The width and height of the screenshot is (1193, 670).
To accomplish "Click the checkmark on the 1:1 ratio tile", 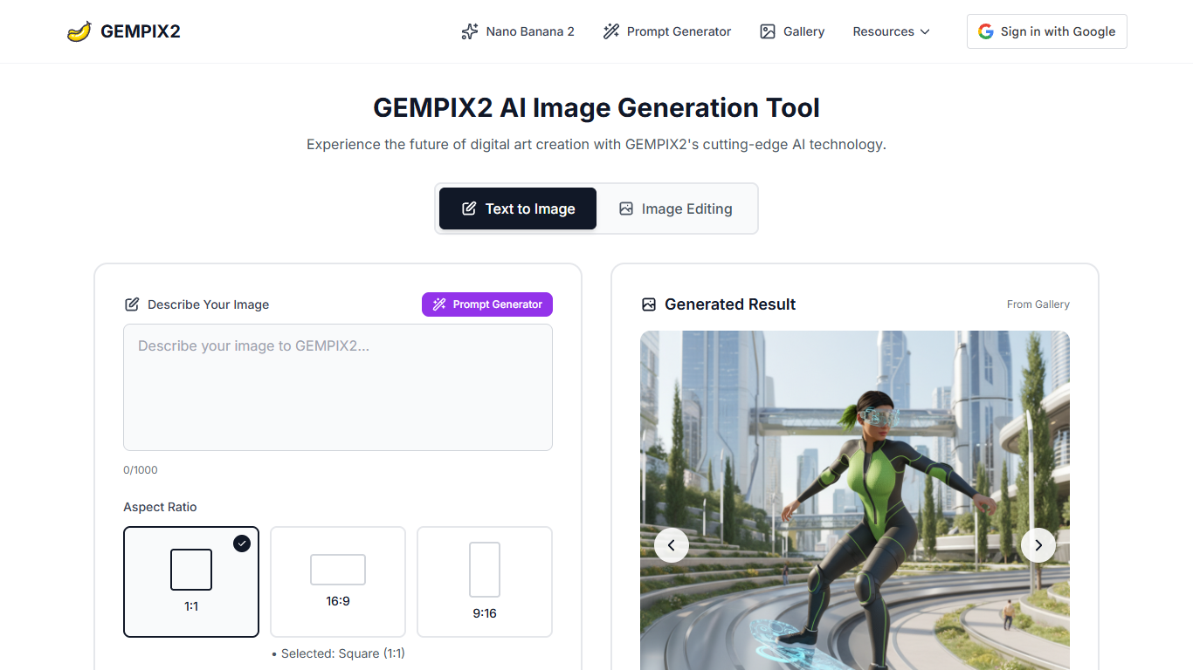I will click(242, 544).
